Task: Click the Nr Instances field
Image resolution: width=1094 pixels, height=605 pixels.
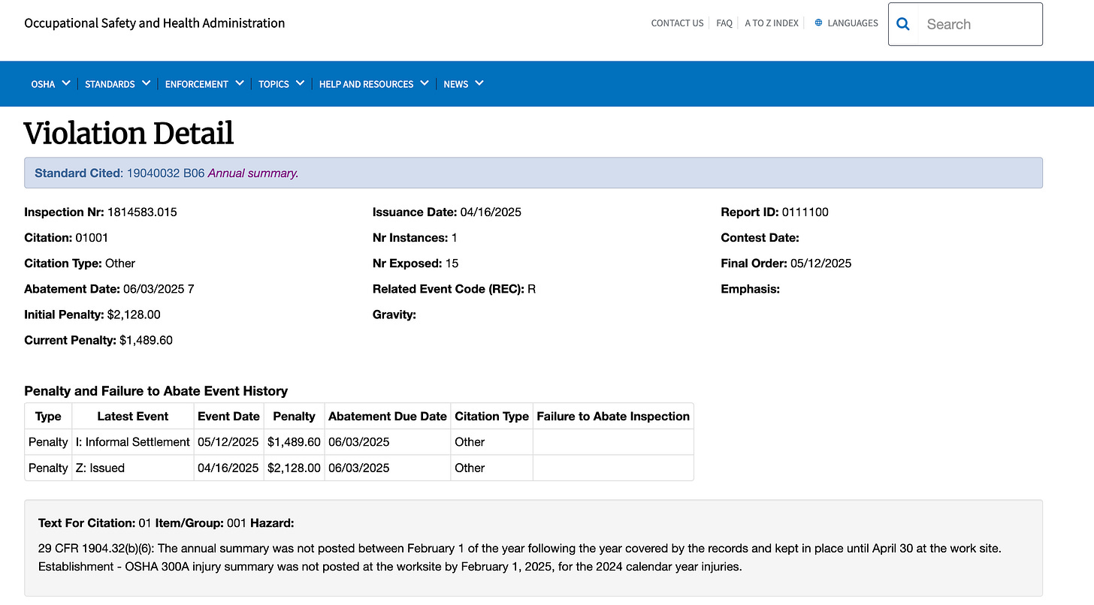Action: (415, 238)
